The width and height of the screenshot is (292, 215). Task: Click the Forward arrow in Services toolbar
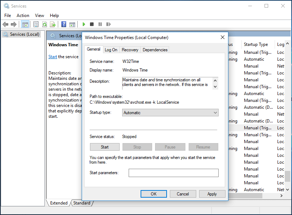coord(14,24)
